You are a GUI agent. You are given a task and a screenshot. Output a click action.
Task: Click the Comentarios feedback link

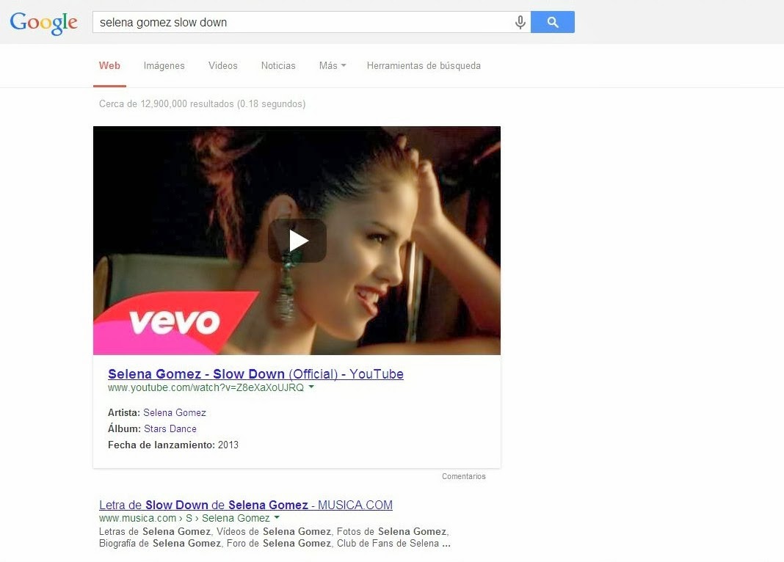[463, 476]
